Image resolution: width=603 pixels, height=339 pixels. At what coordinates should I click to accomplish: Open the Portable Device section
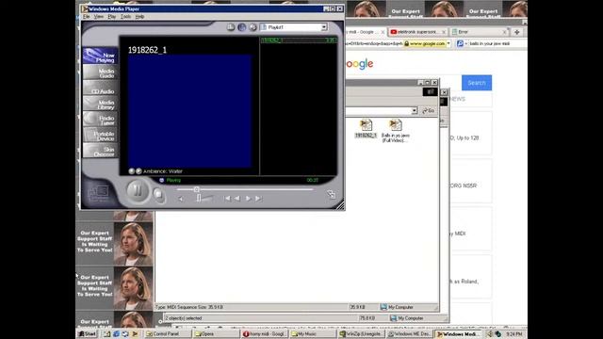101,136
